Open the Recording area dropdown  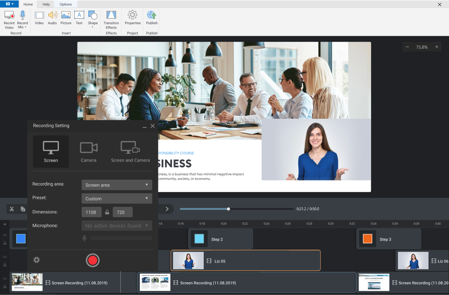coord(117,185)
